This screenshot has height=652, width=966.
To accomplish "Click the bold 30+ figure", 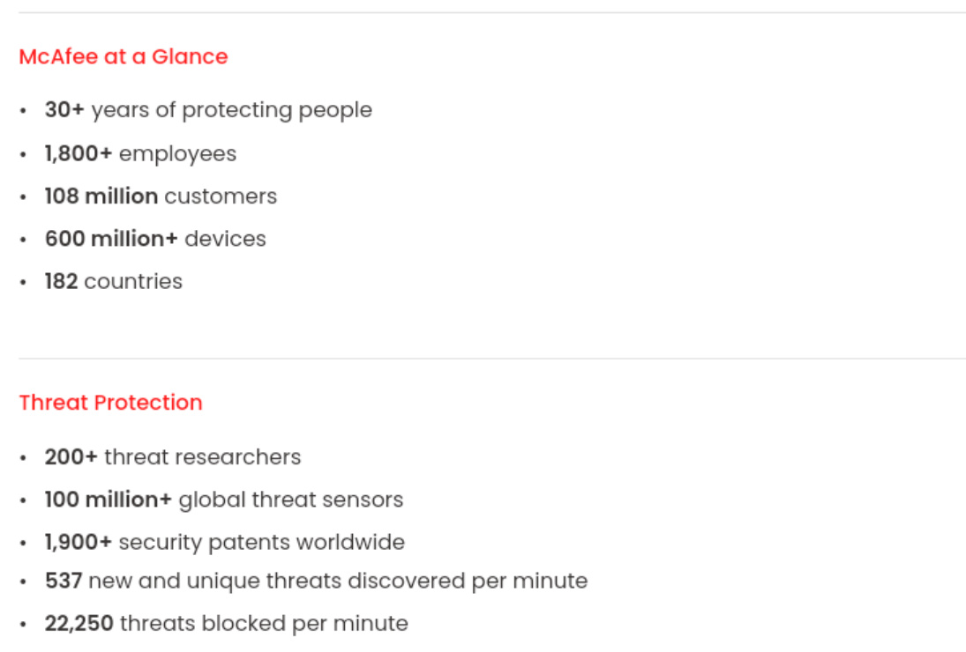I will pyautogui.click(x=64, y=110).
